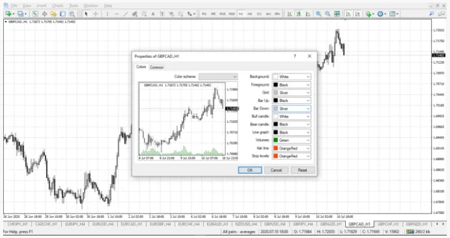Select the Vertical Line drawing tool
The height and width of the screenshot is (238, 450).
107,14
